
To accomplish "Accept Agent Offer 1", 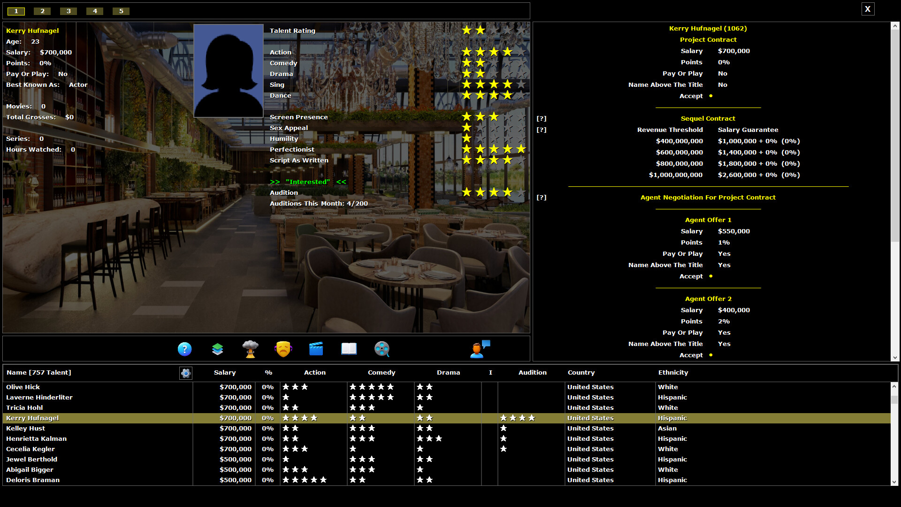I will (x=710, y=277).
